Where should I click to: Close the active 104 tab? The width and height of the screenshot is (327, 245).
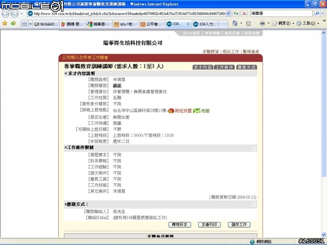[x=188, y=24]
